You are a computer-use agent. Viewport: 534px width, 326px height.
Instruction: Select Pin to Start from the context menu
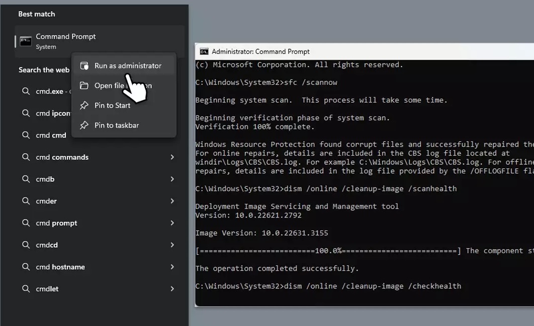pyautogui.click(x=112, y=105)
